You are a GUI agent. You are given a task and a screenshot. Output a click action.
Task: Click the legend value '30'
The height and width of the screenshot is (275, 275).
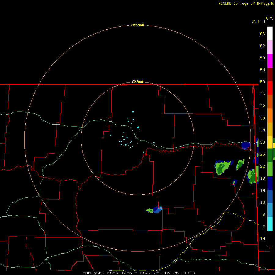click(262, 142)
